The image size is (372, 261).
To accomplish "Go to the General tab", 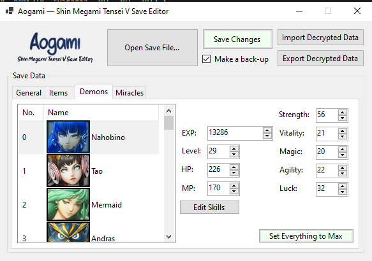I will pyautogui.click(x=29, y=93).
